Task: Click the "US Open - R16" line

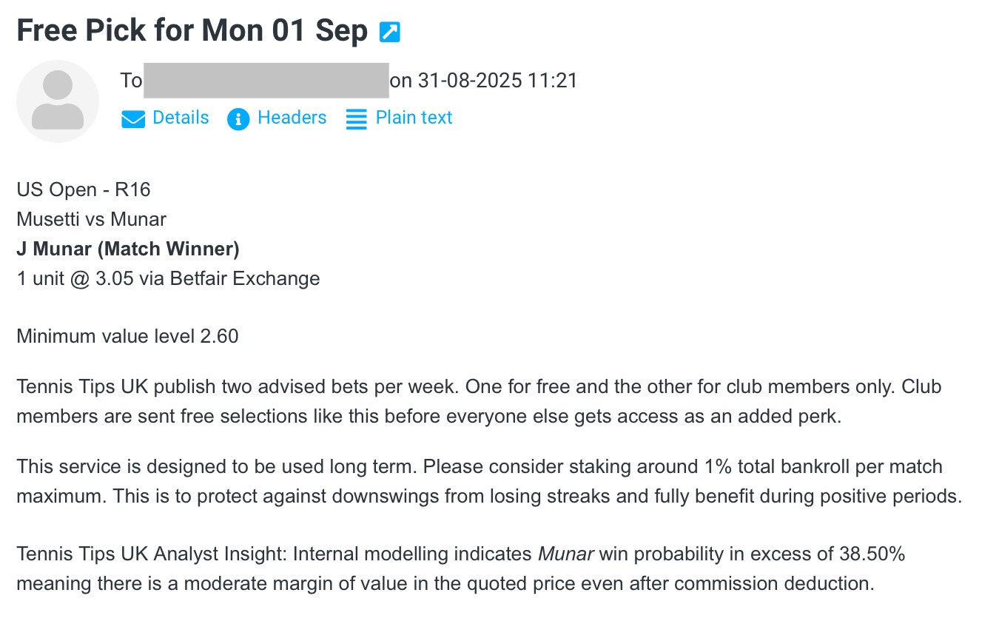Action: coord(84,190)
